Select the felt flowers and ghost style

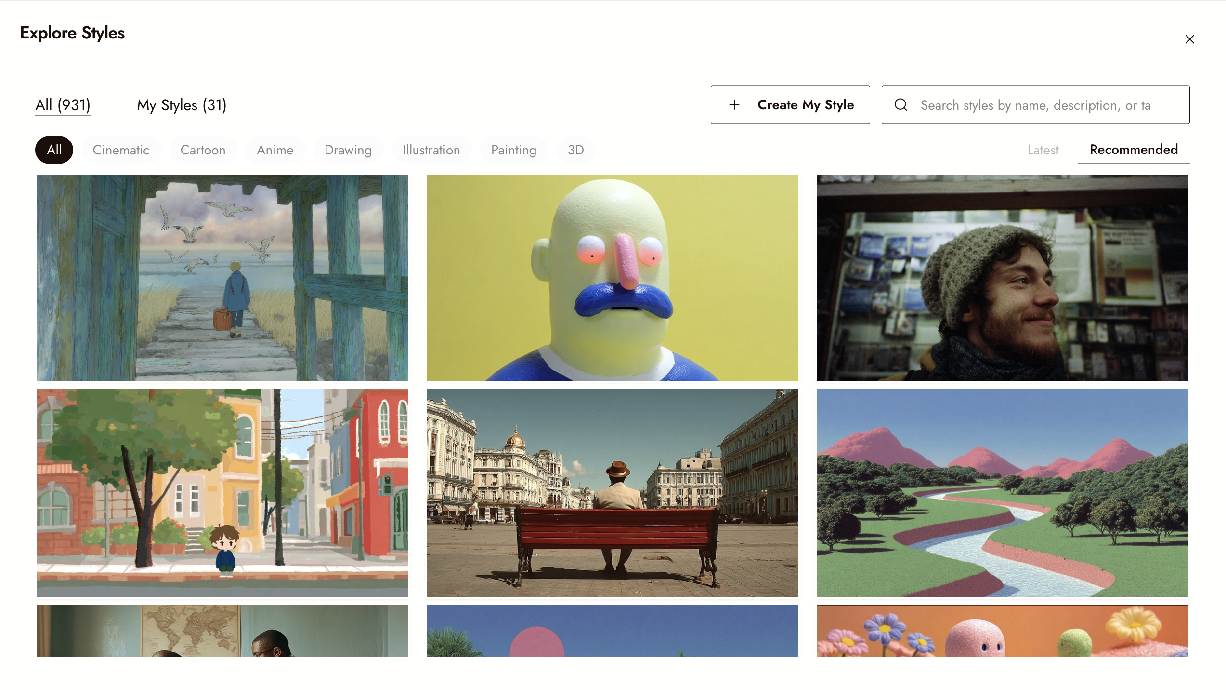pyautogui.click(x=1003, y=631)
